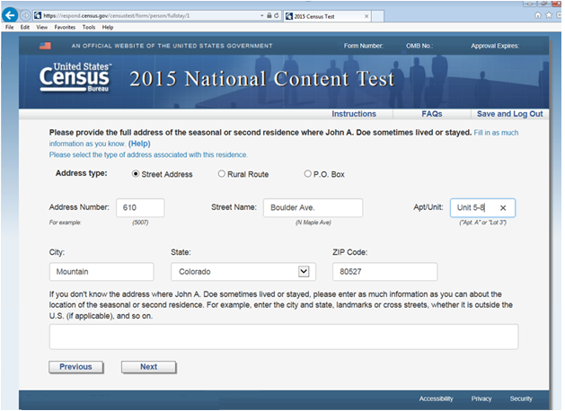565x411 pixels.
Task: Open the Help menu in menu bar
Action: coord(108,27)
